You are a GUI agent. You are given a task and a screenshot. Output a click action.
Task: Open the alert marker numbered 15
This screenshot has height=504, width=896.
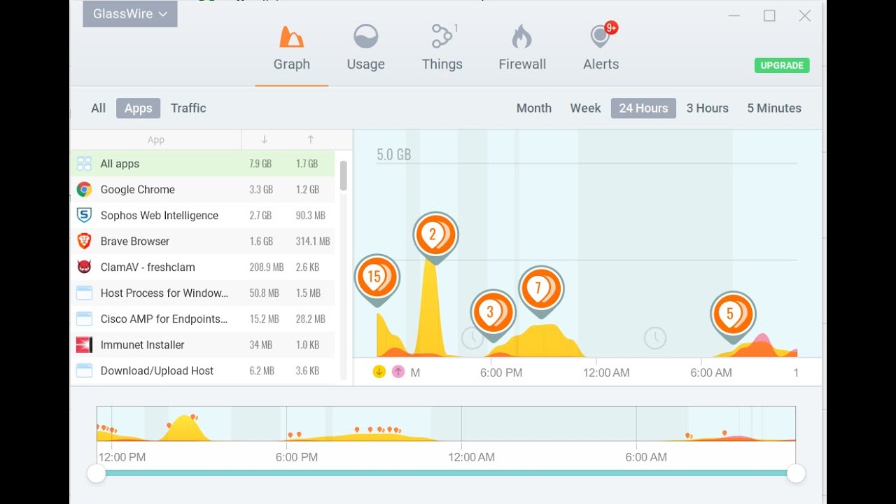[x=377, y=277]
